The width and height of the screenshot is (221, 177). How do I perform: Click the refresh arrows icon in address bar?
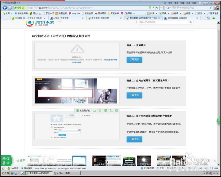(157, 8)
